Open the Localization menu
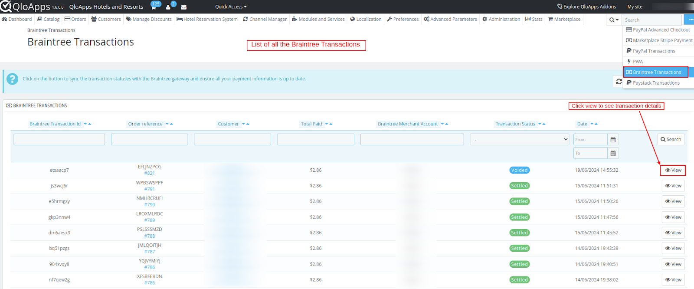Viewport: 694px width, 289px height. click(366, 19)
